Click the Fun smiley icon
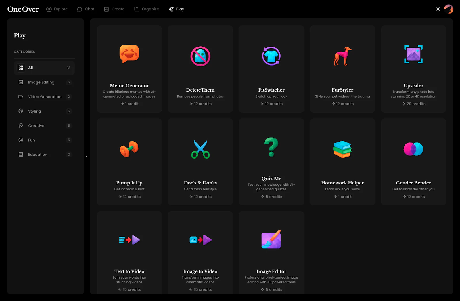The height and width of the screenshot is (301, 460). pyautogui.click(x=21, y=140)
